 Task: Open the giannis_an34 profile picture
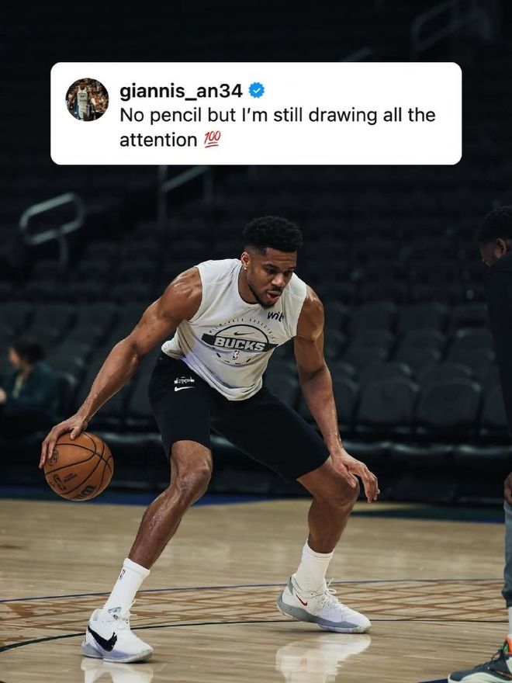click(87, 99)
